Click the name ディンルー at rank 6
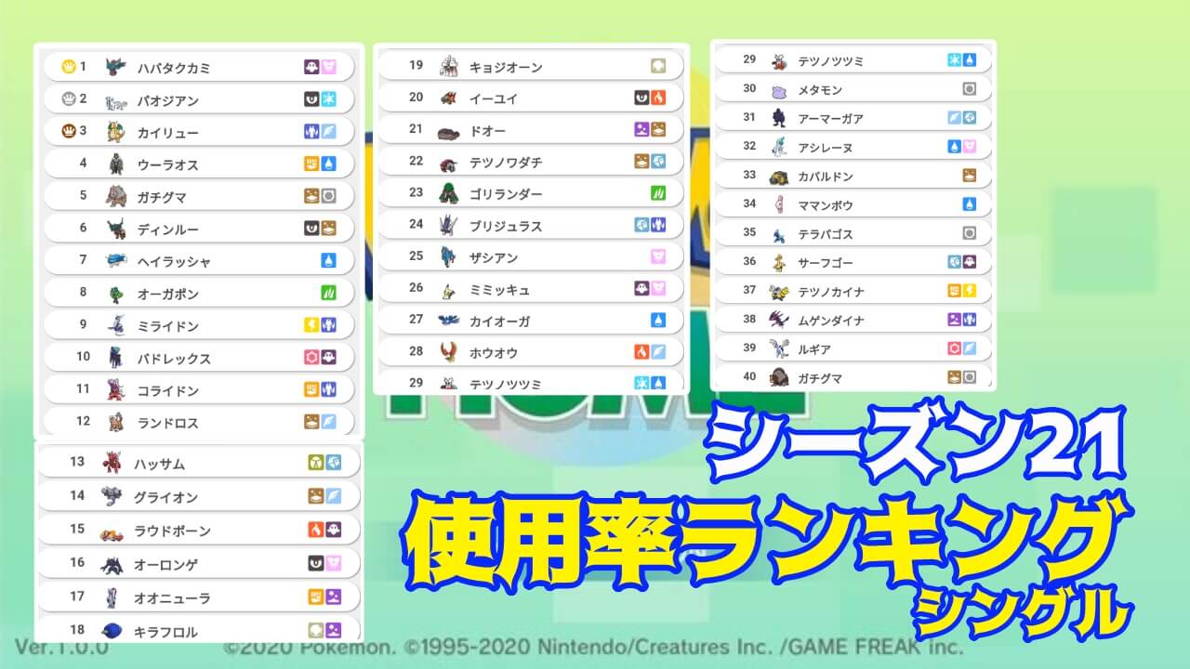Viewport: 1190px width, 669px height. coord(167,230)
